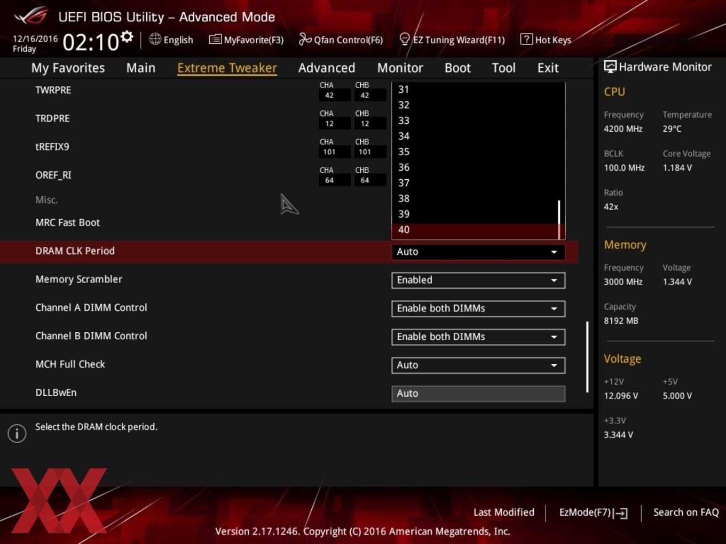The image size is (726, 544).
Task: Choose 33 from the dropdown list
Action: 475,120
